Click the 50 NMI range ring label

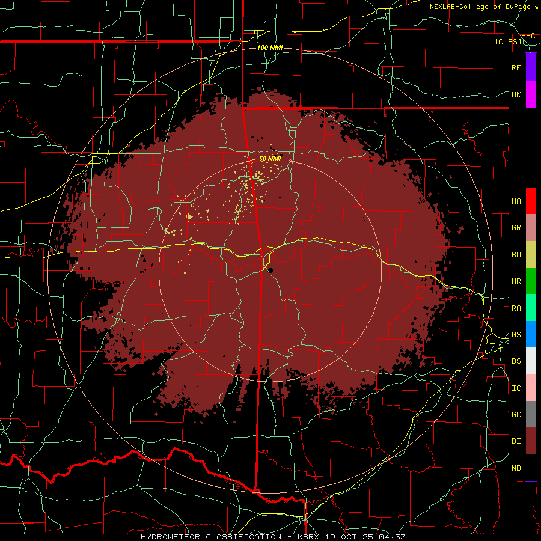270,159
